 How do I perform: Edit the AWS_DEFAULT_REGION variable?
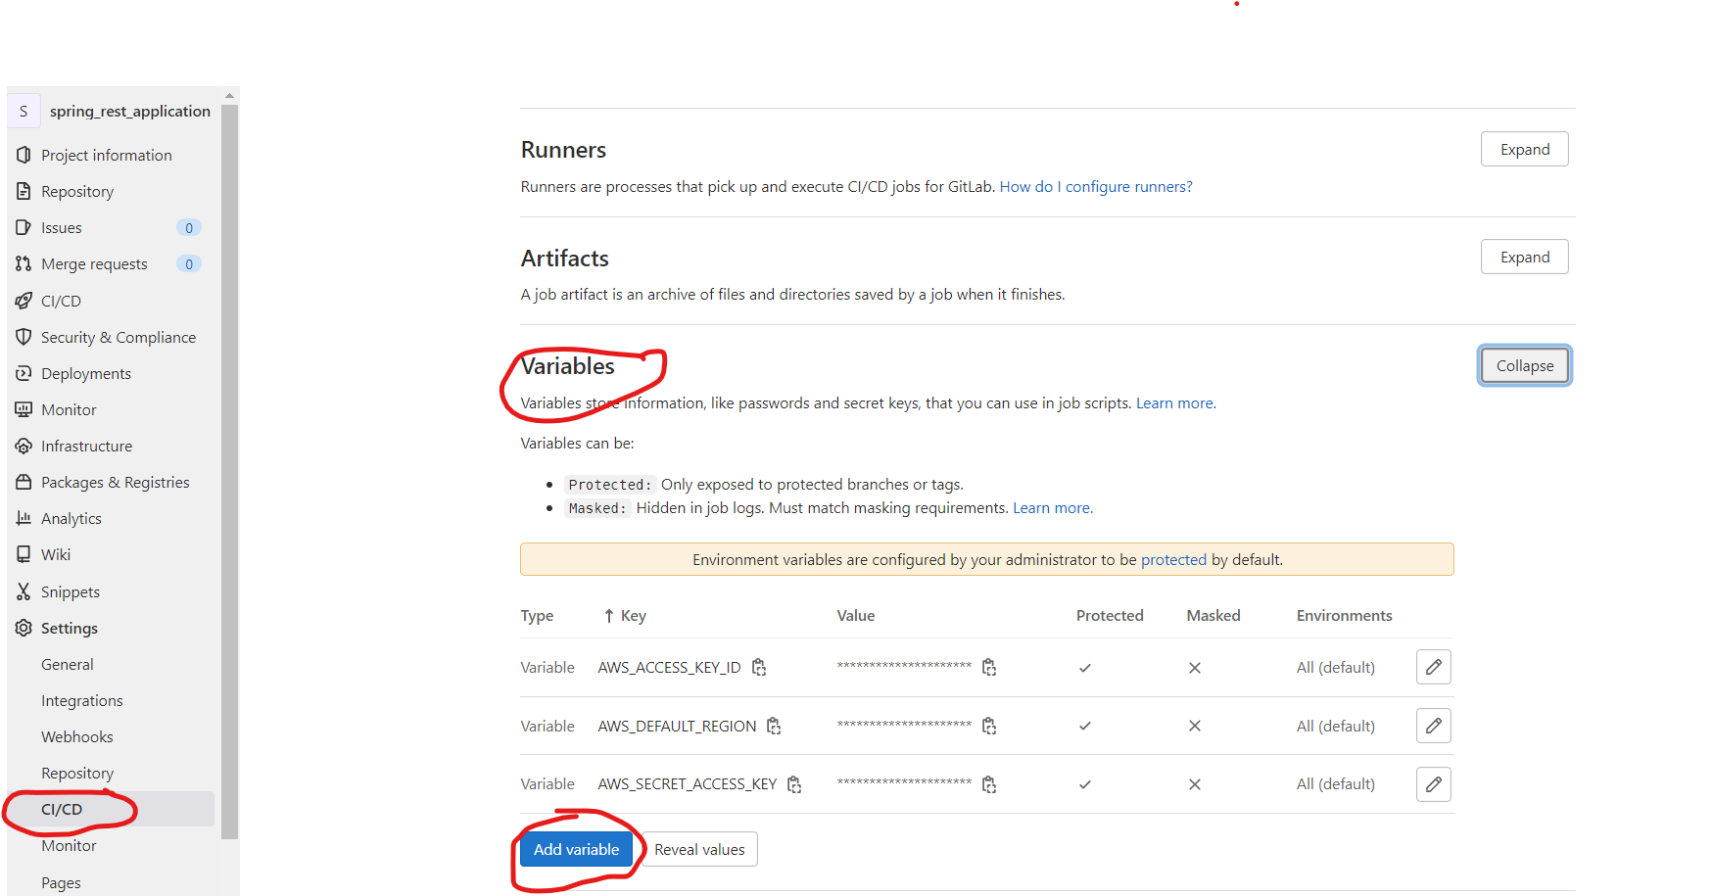pyautogui.click(x=1433, y=726)
